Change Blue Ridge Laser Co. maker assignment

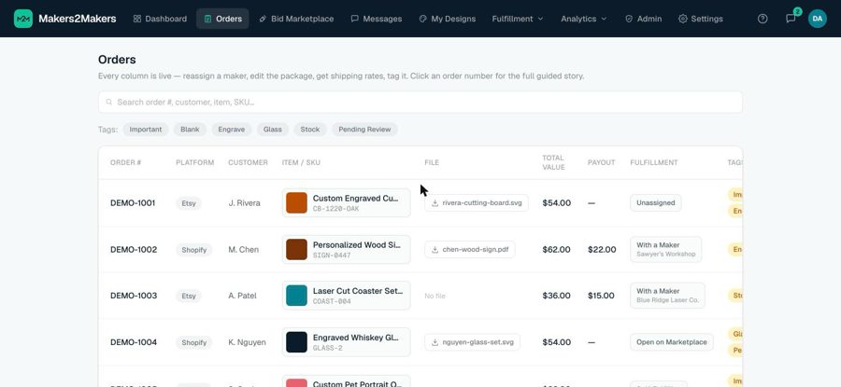(667, 296)
